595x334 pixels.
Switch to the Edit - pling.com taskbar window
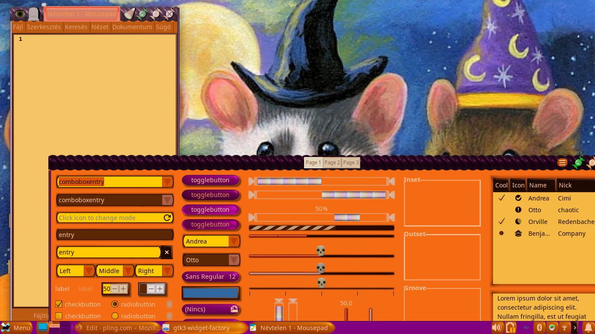[117, 327]
